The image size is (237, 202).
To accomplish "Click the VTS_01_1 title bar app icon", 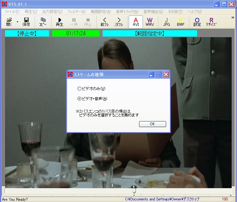I will pyautogui.click(x=4, y=4).
